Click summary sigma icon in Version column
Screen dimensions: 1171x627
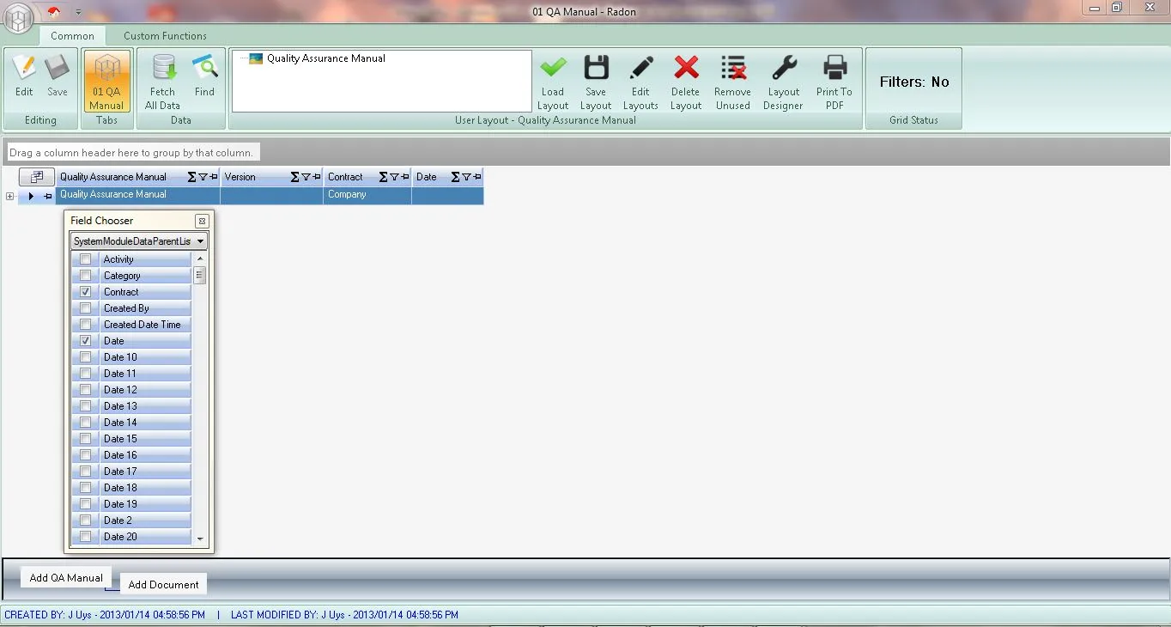[294, 177]
